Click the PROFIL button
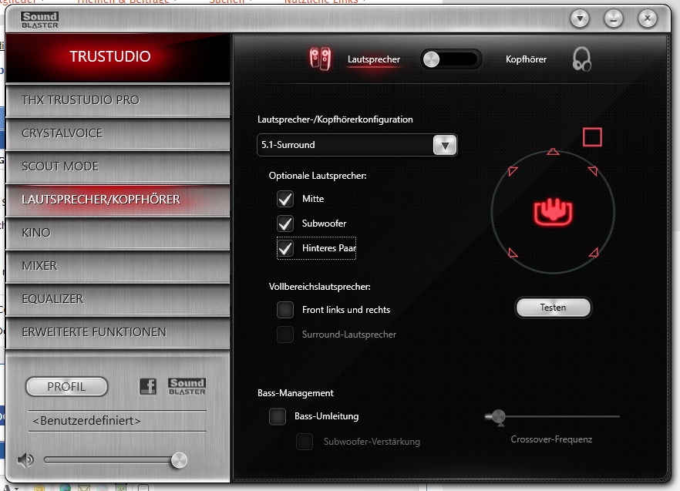 (66, 386)
